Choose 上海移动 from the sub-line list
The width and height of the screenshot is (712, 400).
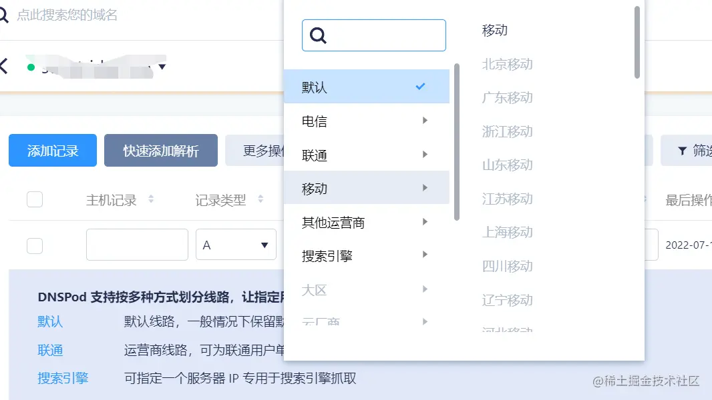coord(507,232)
